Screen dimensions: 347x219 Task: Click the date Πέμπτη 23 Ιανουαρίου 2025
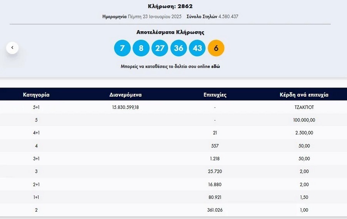tap(154, 17)
